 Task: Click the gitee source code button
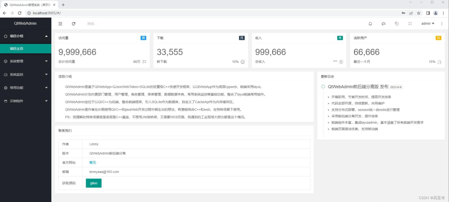[94, 183]
